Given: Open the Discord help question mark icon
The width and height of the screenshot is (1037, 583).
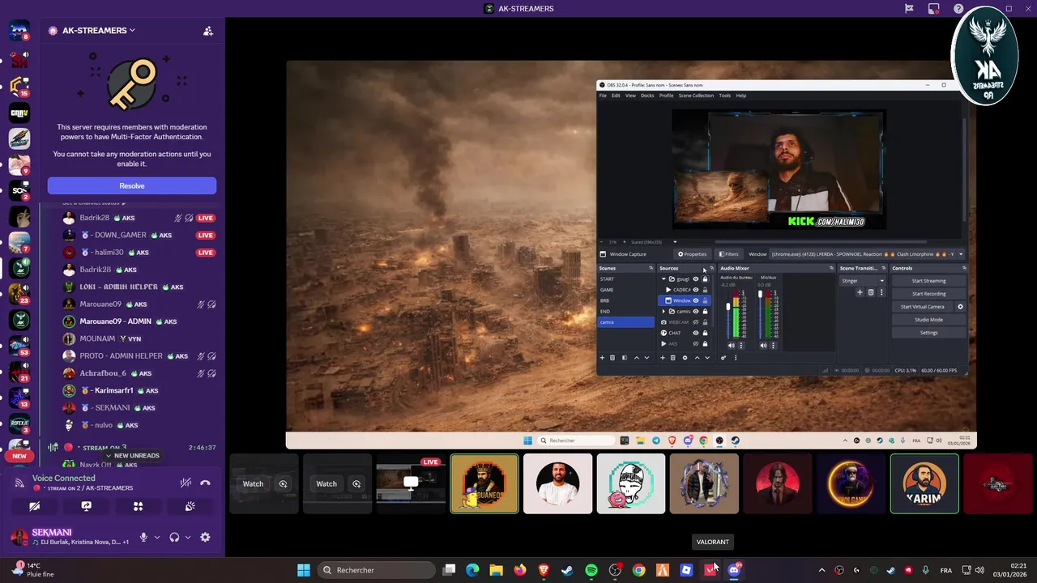Looking at the screenshot, I should tap(958, 9).
